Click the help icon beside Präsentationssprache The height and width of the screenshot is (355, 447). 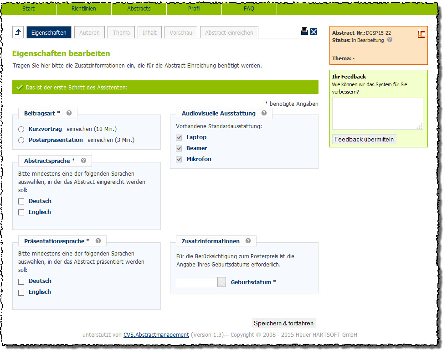click(x=98, y=241)
